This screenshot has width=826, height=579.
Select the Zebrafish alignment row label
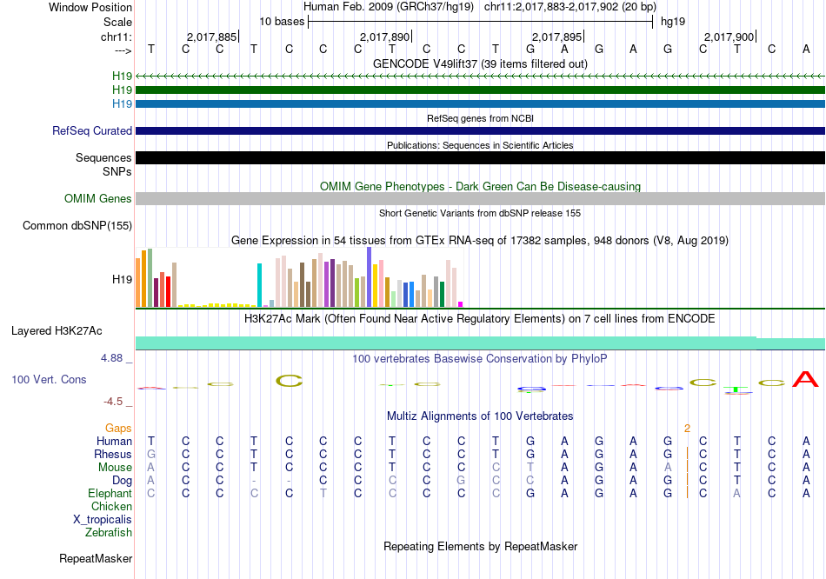tap(109, 533)
